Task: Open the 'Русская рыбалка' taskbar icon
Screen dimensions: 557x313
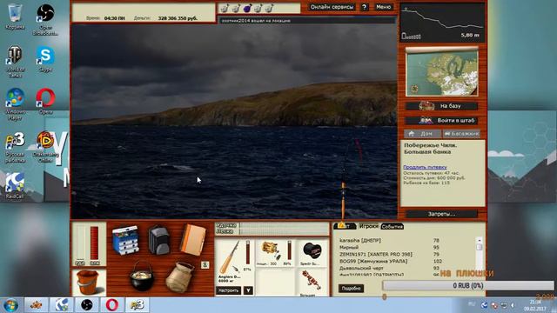Action: [138, 305]
